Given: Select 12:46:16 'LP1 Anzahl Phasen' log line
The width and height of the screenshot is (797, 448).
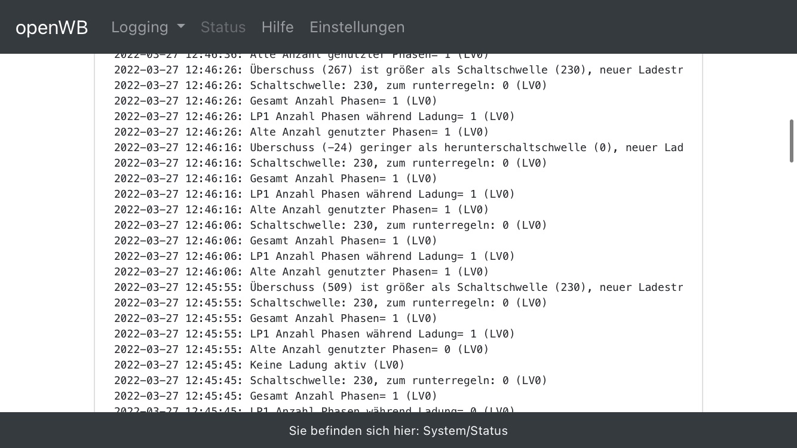Looking at the screenshot, I should pos(314,194).
